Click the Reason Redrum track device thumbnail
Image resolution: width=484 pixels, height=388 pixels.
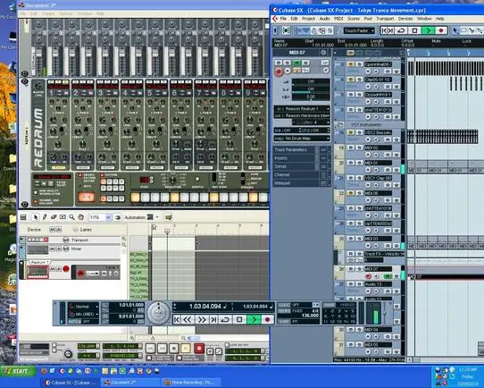[38, 272]
